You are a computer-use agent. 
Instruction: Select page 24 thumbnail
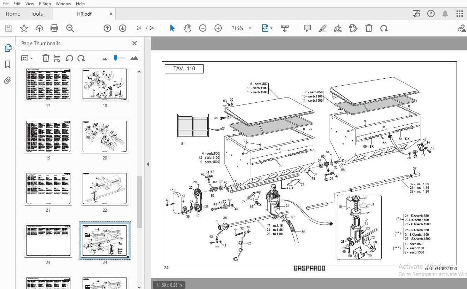tap(105, 241)
